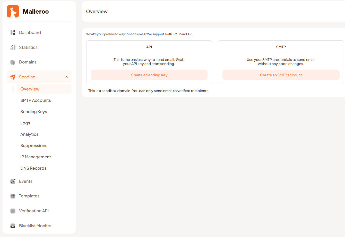This screenshot has width=345, height=237.
Task: Open DNS Records settings
Action: (33, 168)
